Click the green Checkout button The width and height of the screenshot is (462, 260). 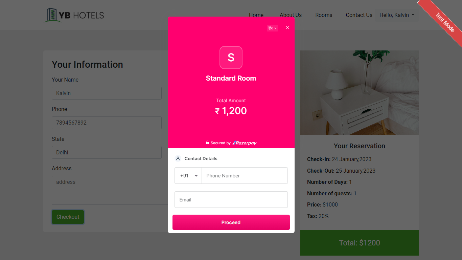pyautogui.click(x=68, y=217)
